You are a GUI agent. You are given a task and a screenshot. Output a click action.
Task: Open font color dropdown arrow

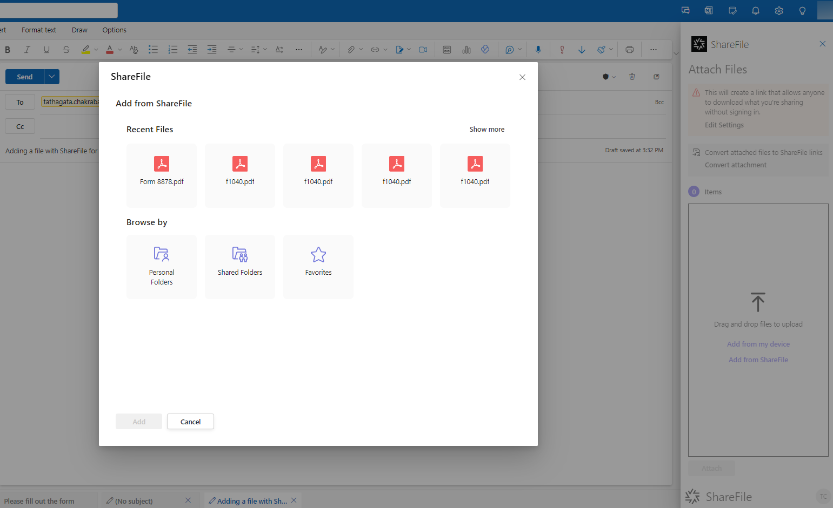(x=120, y=50)
